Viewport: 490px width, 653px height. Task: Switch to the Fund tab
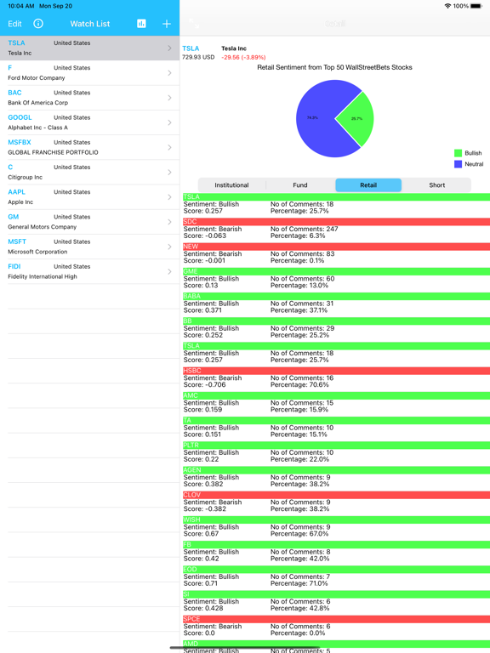coord(300,185)
